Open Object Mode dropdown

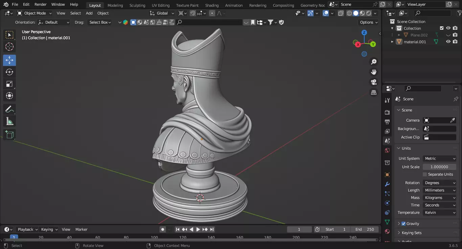[34, 13]
